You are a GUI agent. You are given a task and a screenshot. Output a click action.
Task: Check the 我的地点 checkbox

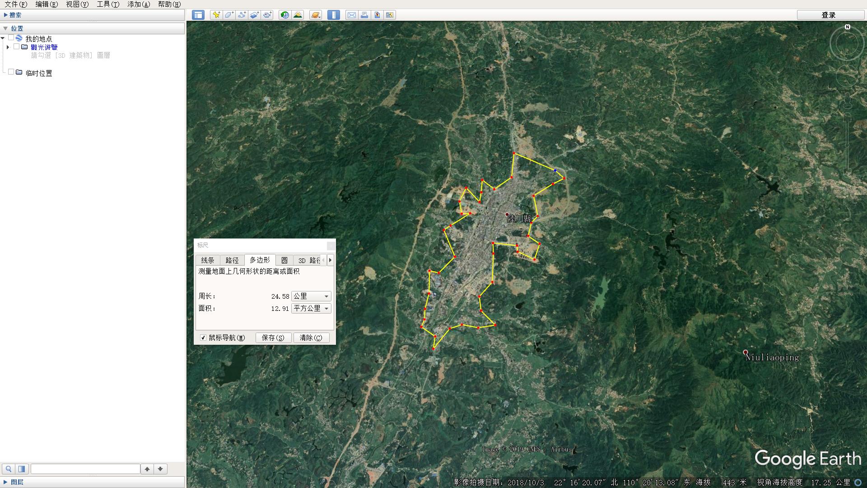click(x=11, y=38)
